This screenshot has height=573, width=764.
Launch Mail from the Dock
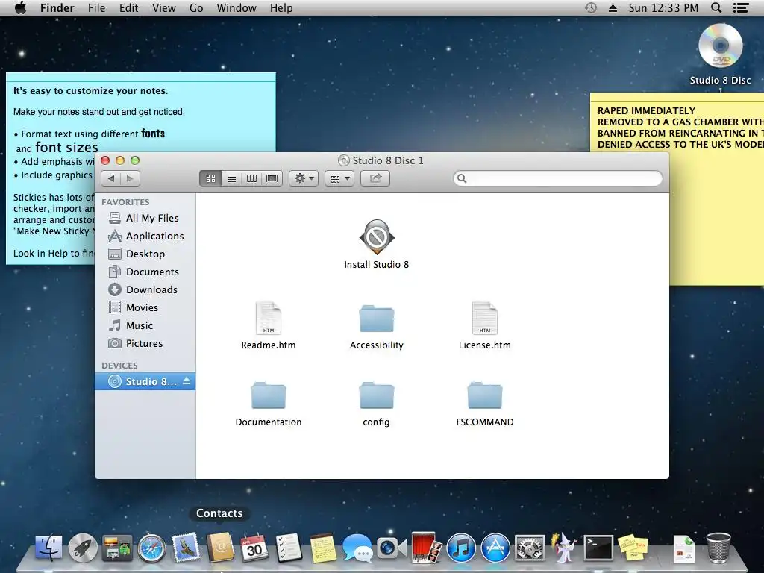pyautogui.click(x=186, y=548)
